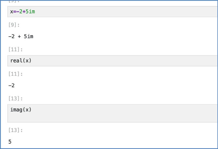The height and width of the screenshot is (149, 218).
Task: Click the "real" function name
Action: point(16,60)
